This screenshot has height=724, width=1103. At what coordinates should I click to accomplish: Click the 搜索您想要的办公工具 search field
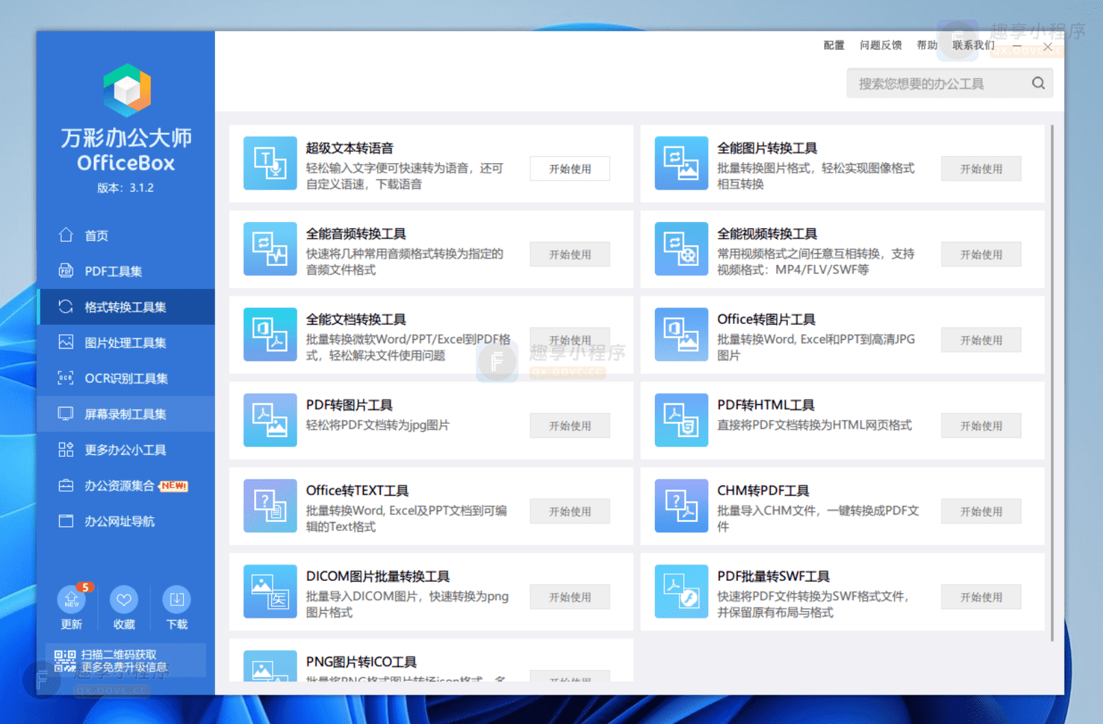tap(950, 83)
